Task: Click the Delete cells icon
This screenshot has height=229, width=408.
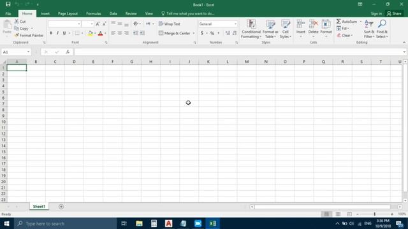Action: click(313, 24)
